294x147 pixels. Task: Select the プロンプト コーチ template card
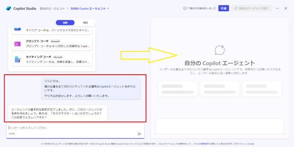(52, 43)
